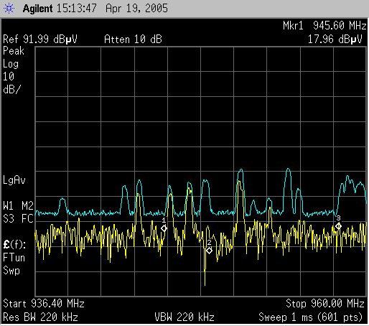Click the Res BW 220 kHz setting
The image size is (369, 326).
pos(40,317)
